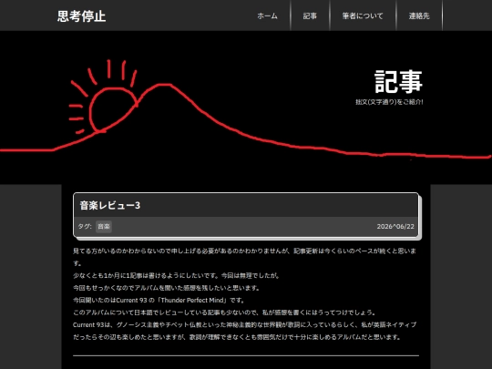Viewport: 492px width, 369px height.
Task: Click the line starting このアルバムについて日本語で
Action: point(224,313)
